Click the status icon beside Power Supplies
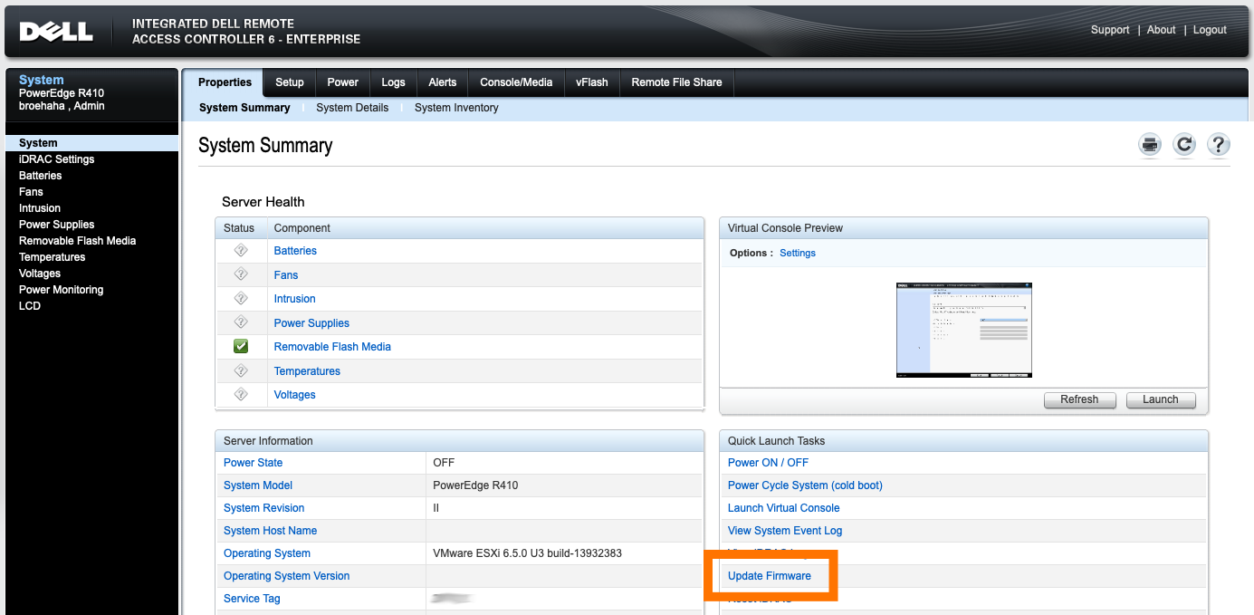 click(x=241, y=322)
